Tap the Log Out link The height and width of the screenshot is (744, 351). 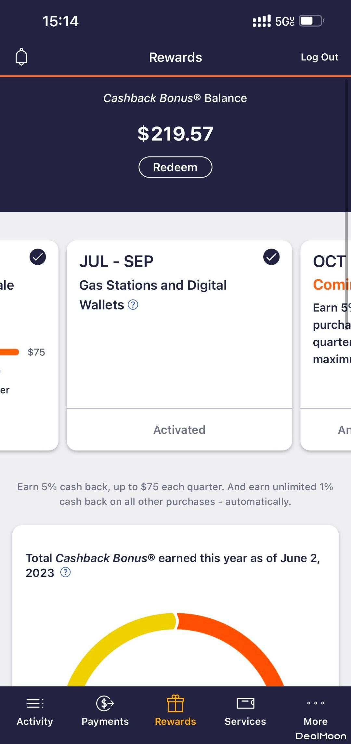[319, 57]
